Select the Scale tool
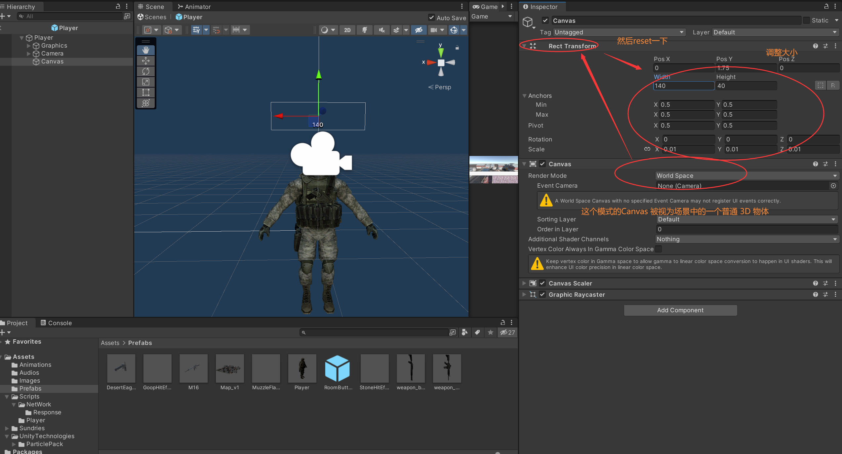The width and height of the screenshot is (842, 454). pyautogui.click(x=146, y=82)
